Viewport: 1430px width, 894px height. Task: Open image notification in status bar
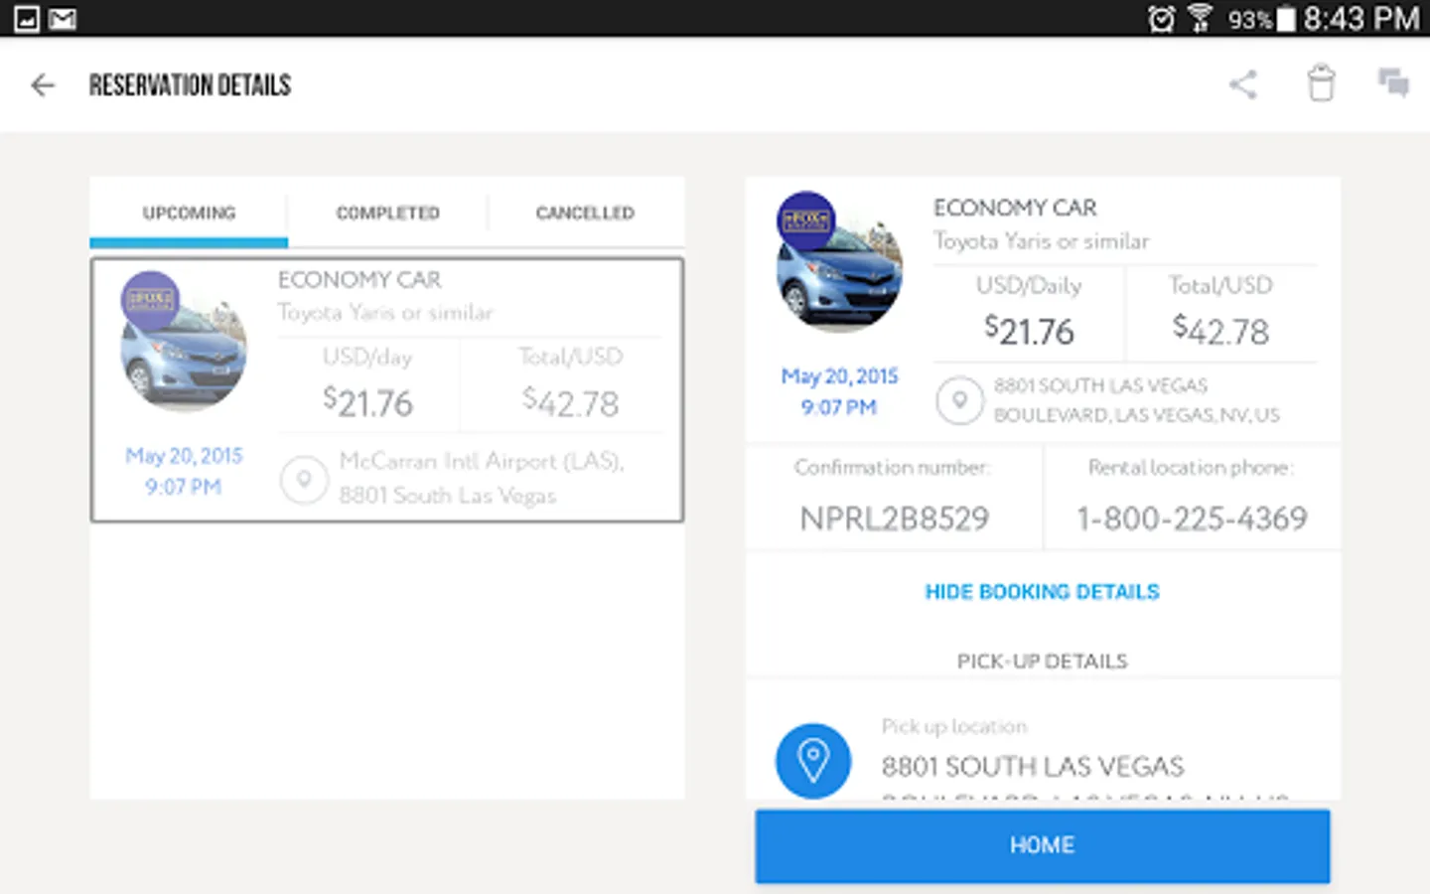27,19
